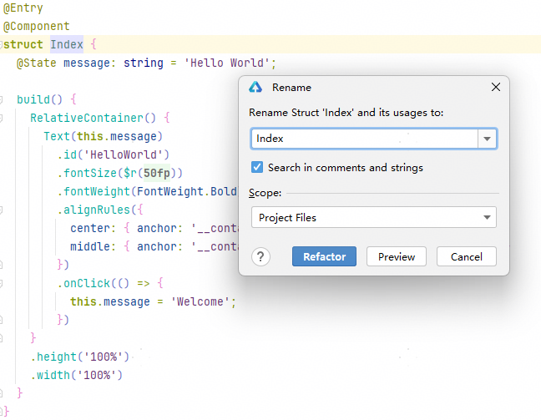
Task: Click the Preview button
Action: point(397,257)
